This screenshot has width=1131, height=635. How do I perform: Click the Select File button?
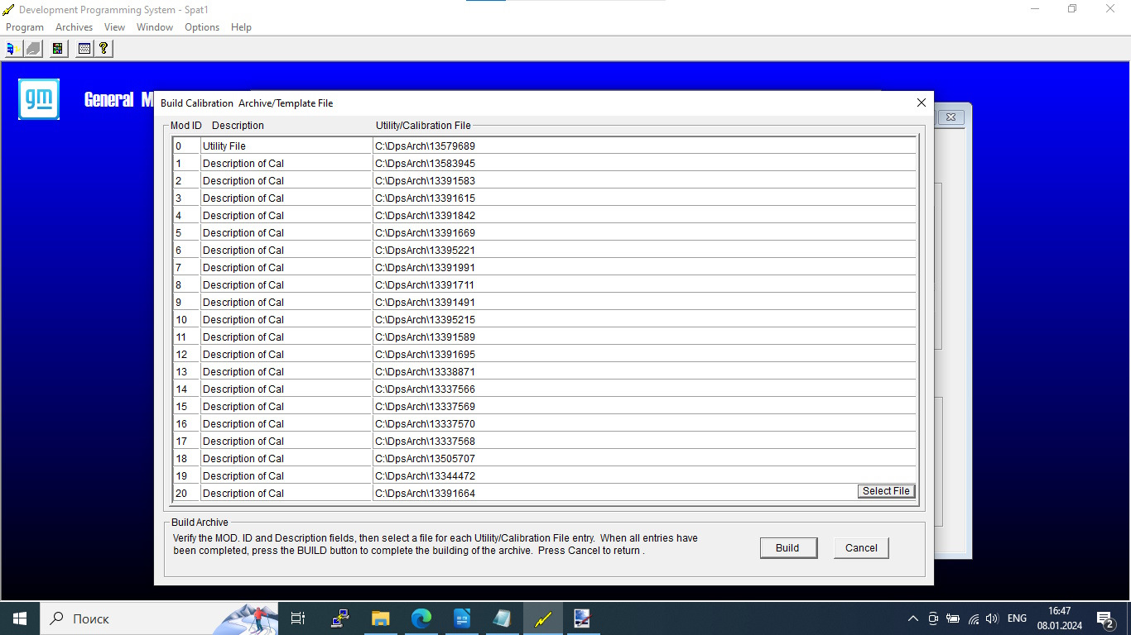point(886,491)
